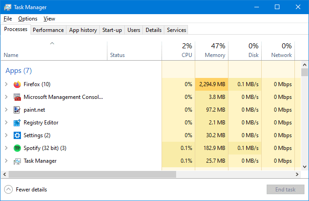
Task: Sort by the Name column header
Action: pos(54,51)
